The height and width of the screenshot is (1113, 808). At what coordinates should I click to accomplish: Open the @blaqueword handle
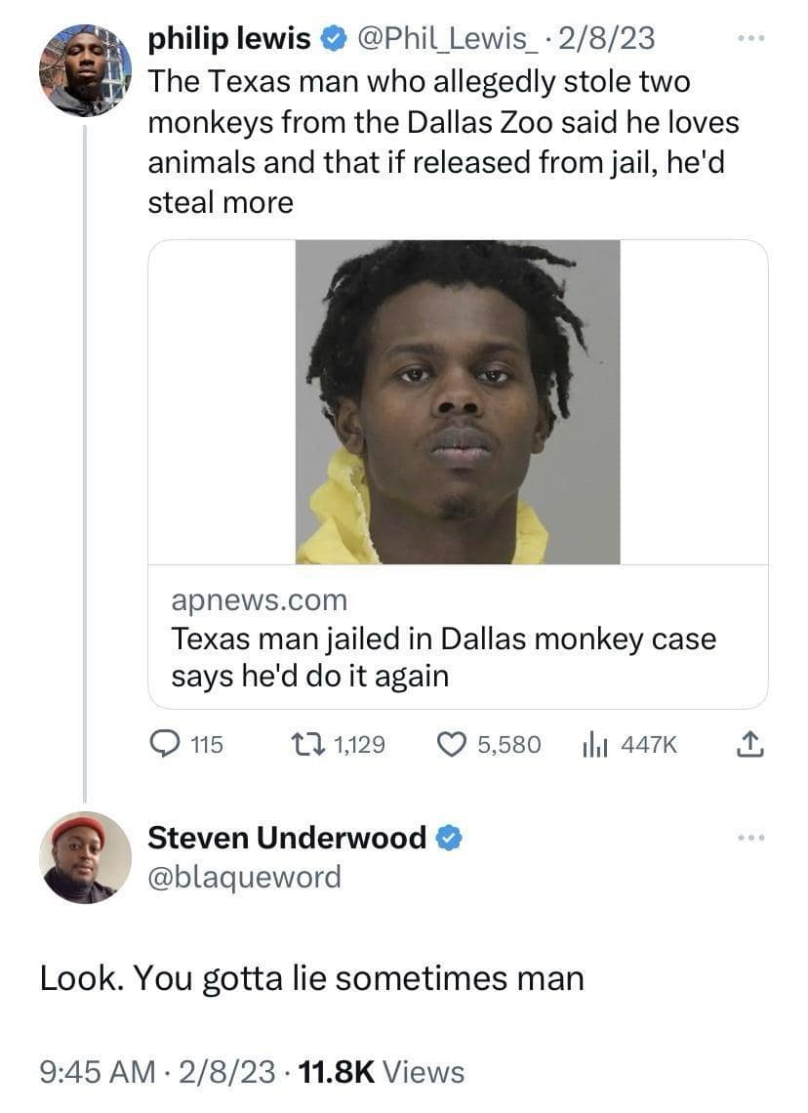[x=245, y=877]
